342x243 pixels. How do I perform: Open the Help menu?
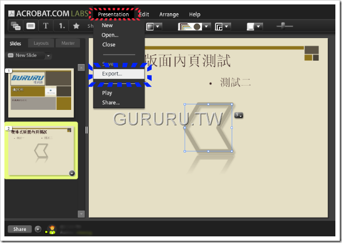point(195,14)
